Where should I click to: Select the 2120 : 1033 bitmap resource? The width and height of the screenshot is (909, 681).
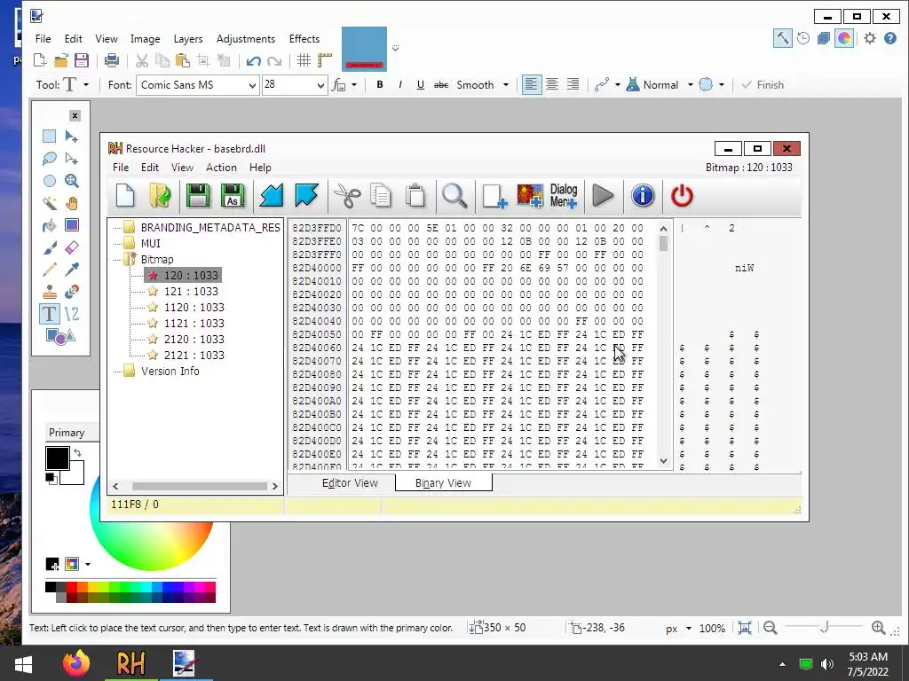[194, 340]
